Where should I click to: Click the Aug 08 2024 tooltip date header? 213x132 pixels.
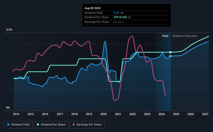(93, 8)
